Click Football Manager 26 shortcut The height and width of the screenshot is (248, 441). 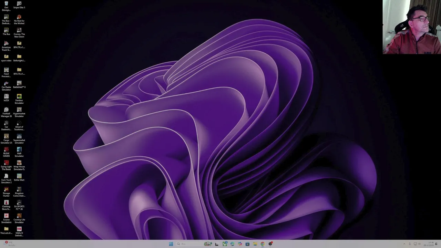6,112
